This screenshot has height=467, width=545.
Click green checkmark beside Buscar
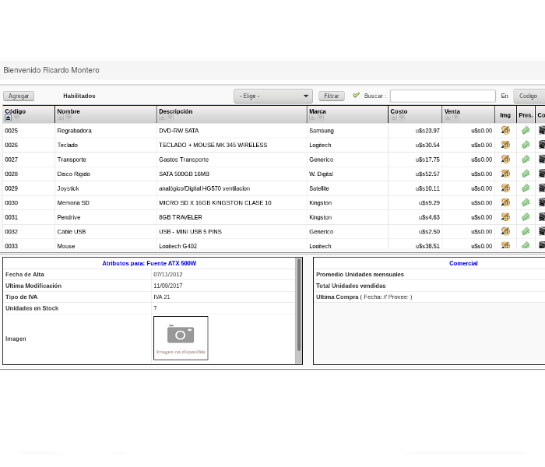pyautogui.click(x=356, y=95)
